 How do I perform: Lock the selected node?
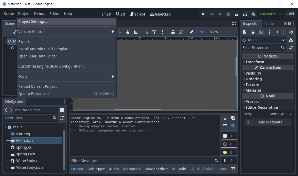173,32
